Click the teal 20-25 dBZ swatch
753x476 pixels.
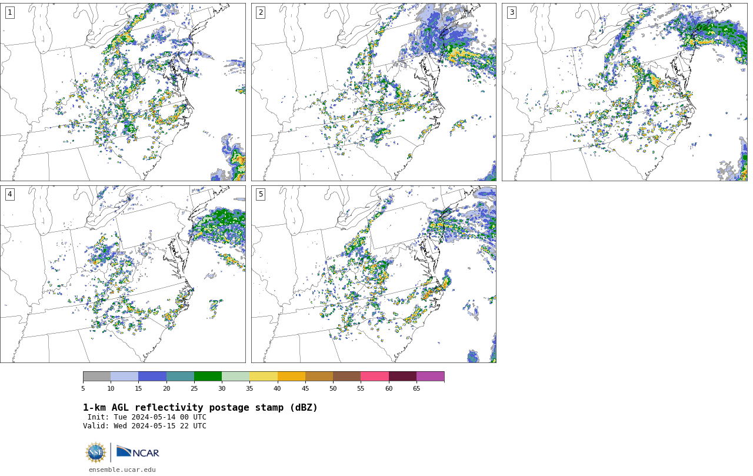coord(181,377)
